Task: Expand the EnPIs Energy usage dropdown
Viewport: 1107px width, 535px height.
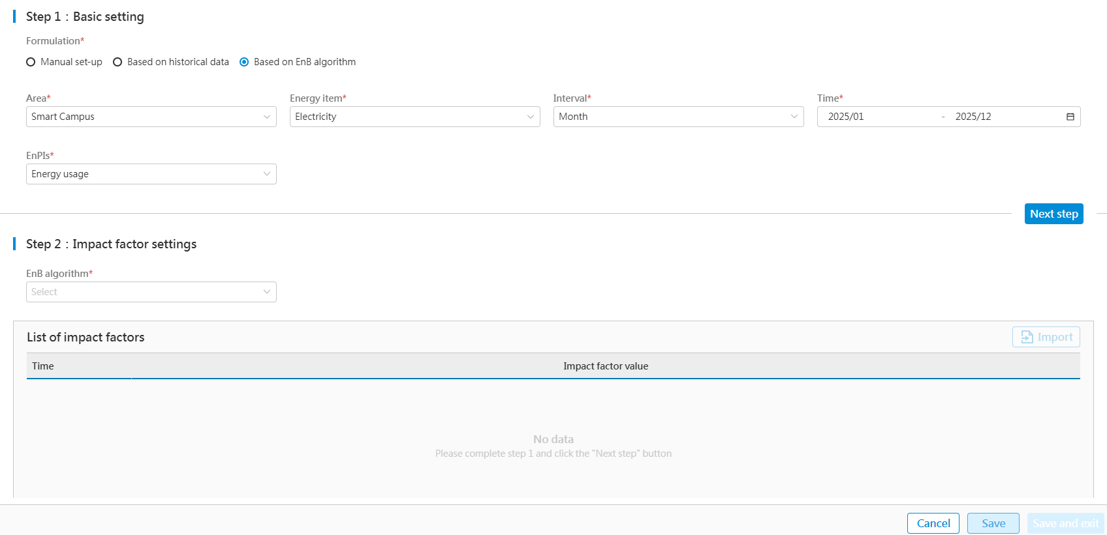Action: click(x=151, y=174)
